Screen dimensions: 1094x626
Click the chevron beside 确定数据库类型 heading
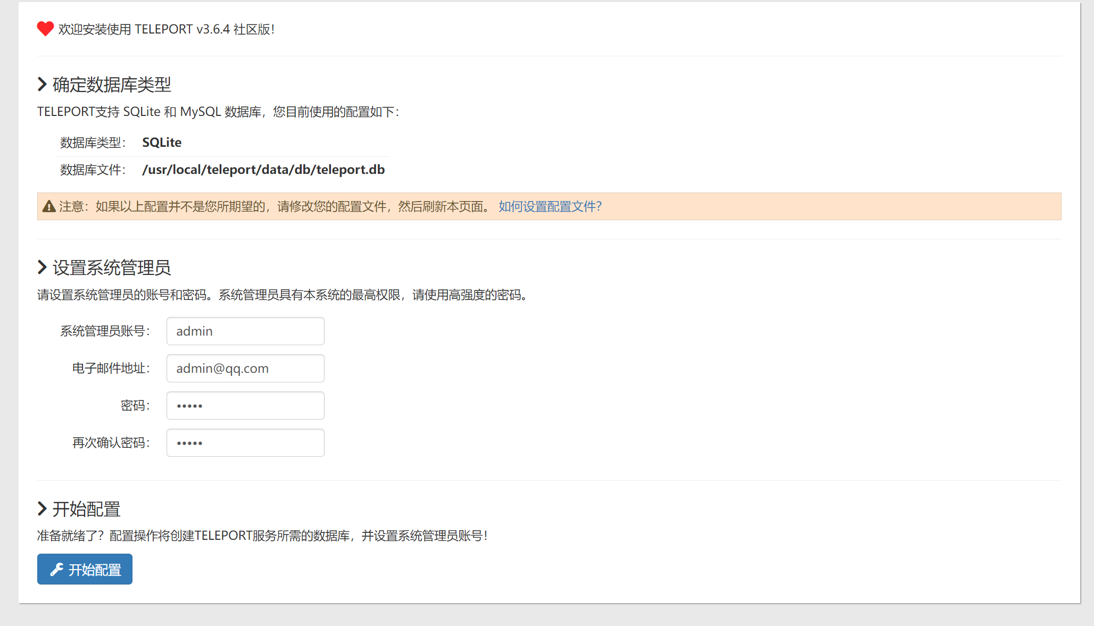42,84
